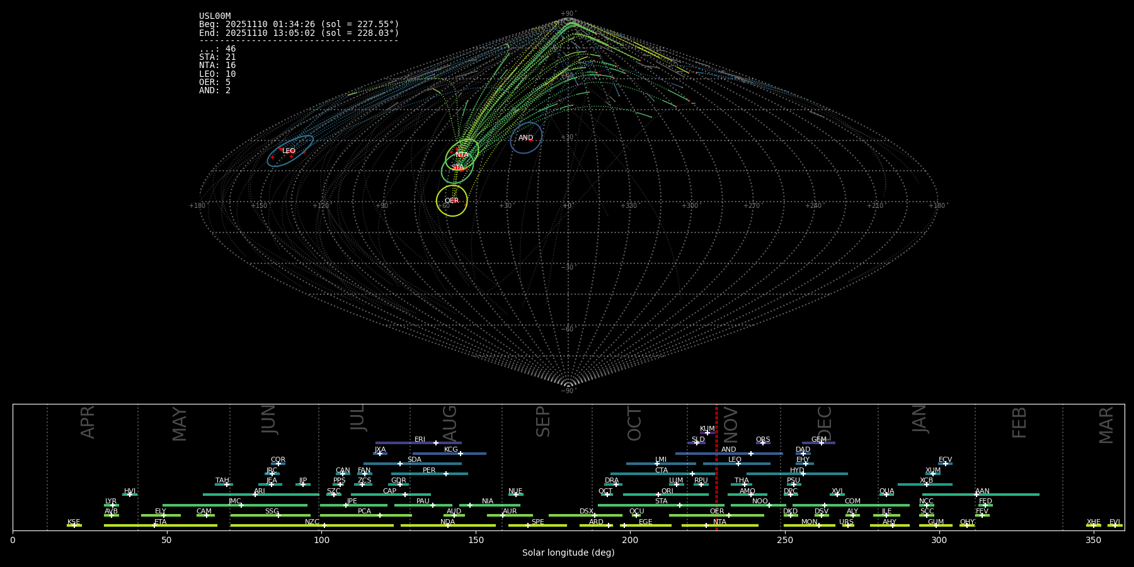Click the SDA shower bar in timeline

(x=412, y=464)
